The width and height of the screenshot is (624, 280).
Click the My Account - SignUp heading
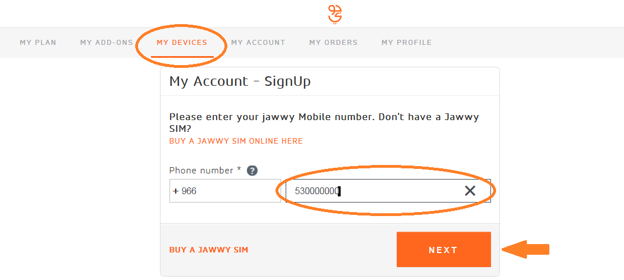(x=240, y=81)
